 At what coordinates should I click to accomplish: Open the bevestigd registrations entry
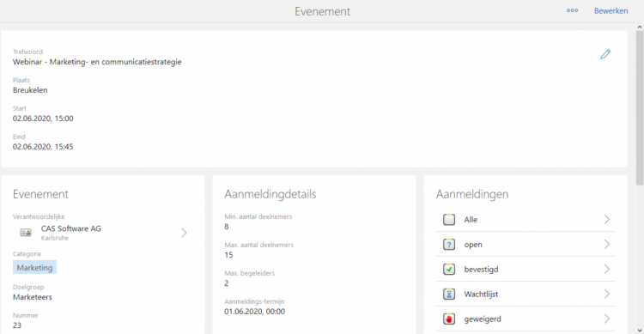[x=526, y=269]
